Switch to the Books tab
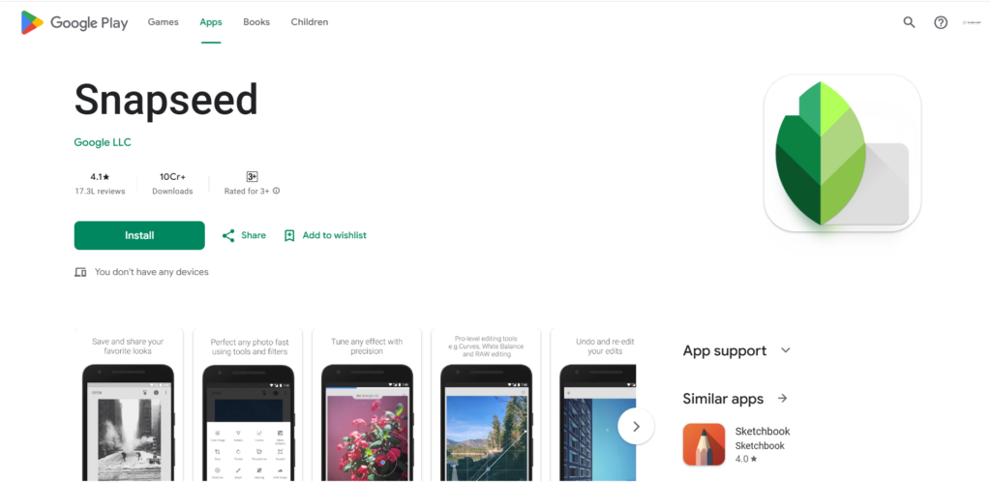 pyautogui.click(x=255, y=22)
